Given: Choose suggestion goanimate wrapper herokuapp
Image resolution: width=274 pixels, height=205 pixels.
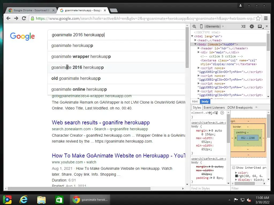Looking at the screenshot, I should click(x=116, y=57).
